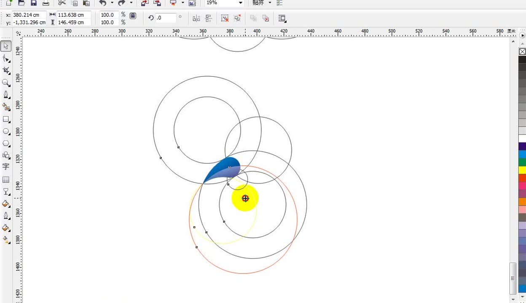Pick the Smart Fill tool
This screenshot has height=303, width=526.
click(x=6, y=107)
